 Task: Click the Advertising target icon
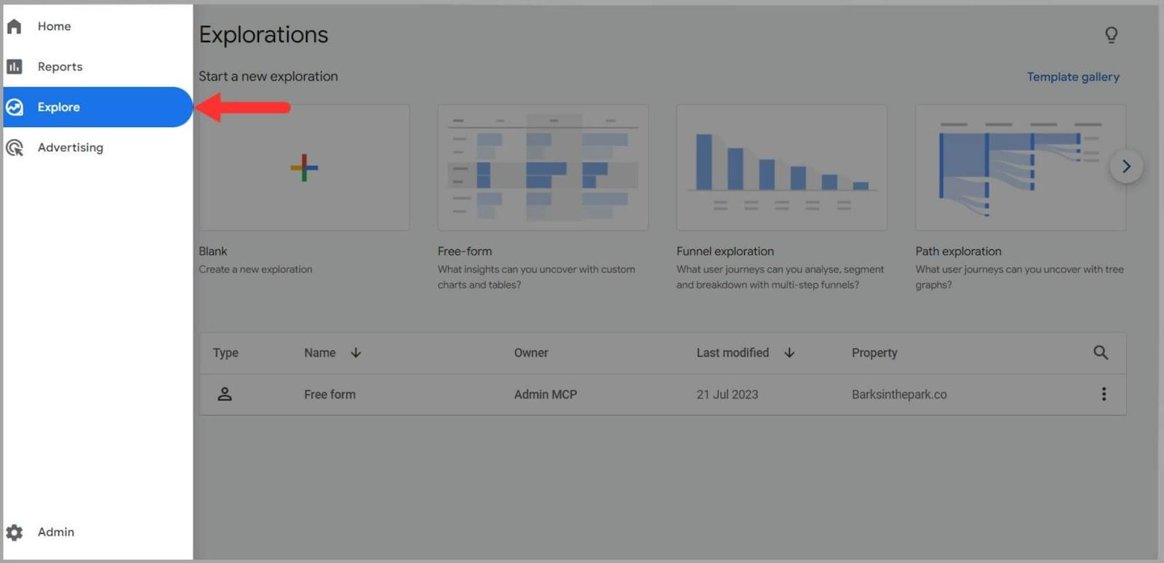tap(15, 148)
